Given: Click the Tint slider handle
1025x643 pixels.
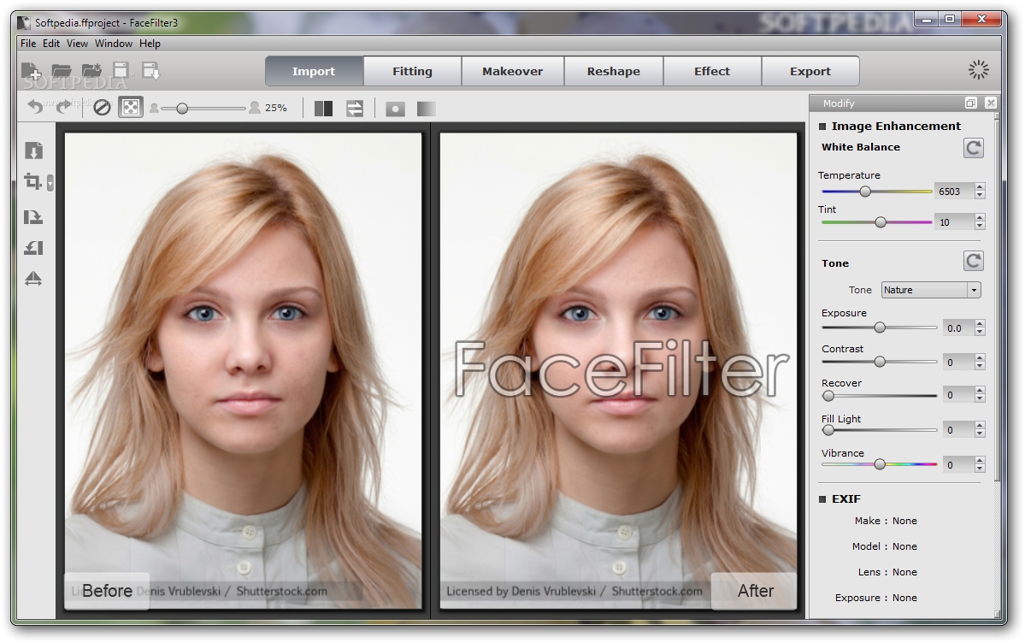Looking at the screenshot, I should 881,222.
